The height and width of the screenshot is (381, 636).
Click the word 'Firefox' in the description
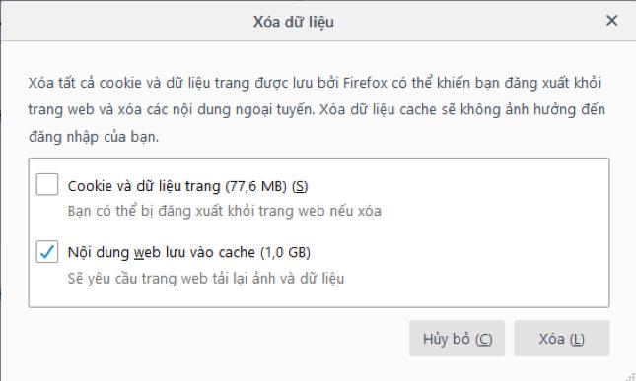point(365,83)
